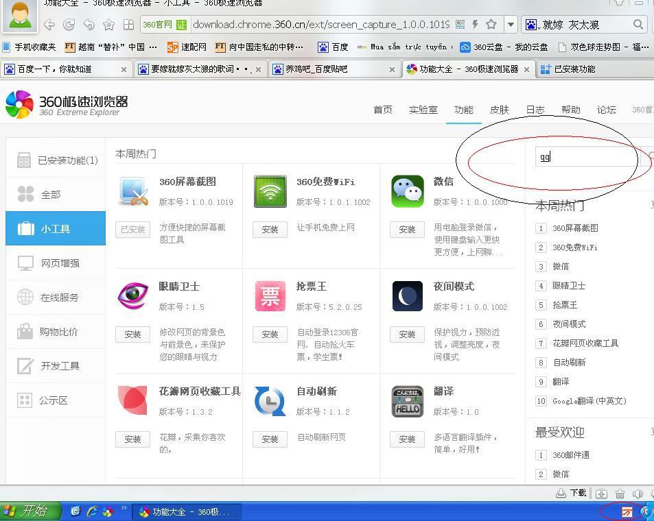Screen dimensions: 654x521
Task: Click the address bar URL field
Action: (321, 25)
